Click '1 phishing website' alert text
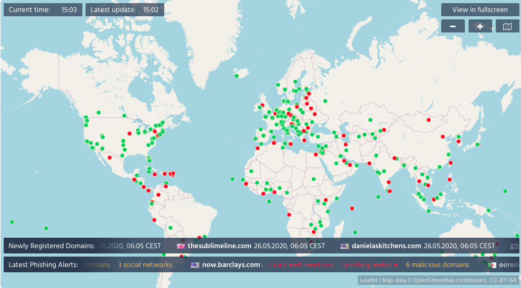Image resolution: width=521 pixels, height=288 pixels. (368, 265)
